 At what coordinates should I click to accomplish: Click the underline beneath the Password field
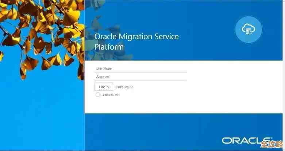click(140, 80)
